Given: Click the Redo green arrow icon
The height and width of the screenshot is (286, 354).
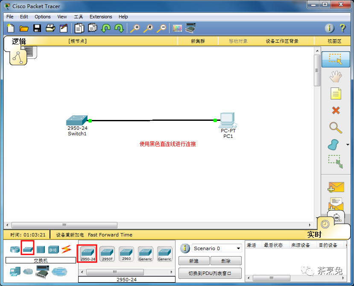Looking at the screenshot, I should [119, 28].
